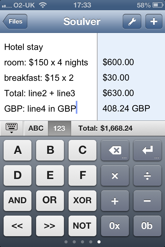165x247 pixels.
Task: Switch to the ABC keyboard
Action: point(36,128)
